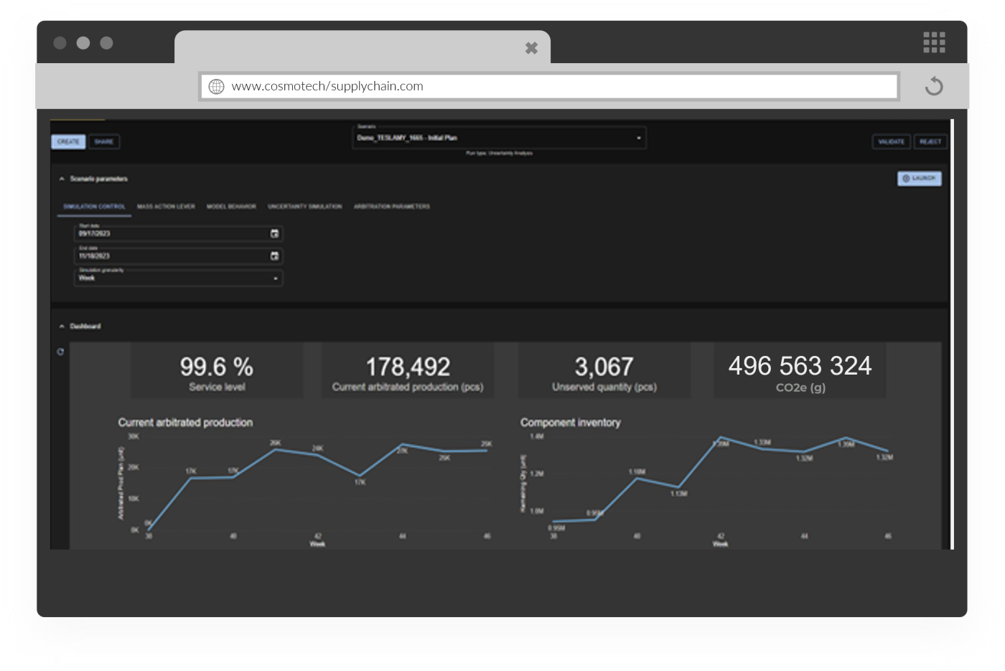Close the browser tab with X
The height and width of the screenshot is (671, 1005).
tap(531, 48)
